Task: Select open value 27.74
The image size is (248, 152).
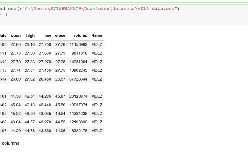Action: (16, 70)
